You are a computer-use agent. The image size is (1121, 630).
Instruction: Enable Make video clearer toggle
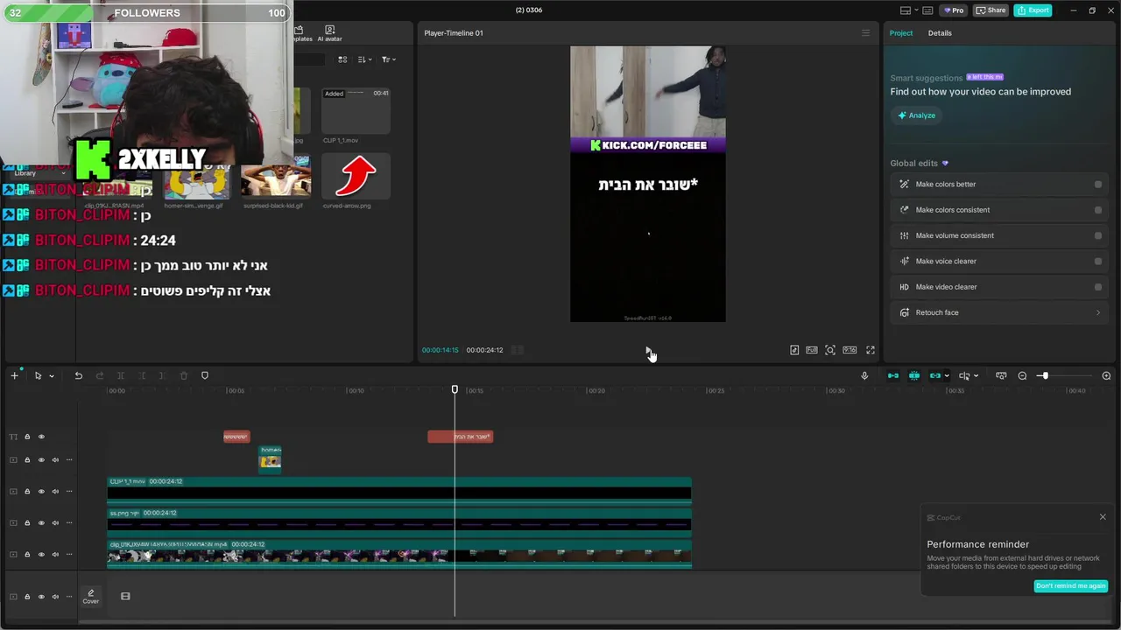tap(1098, 287)
